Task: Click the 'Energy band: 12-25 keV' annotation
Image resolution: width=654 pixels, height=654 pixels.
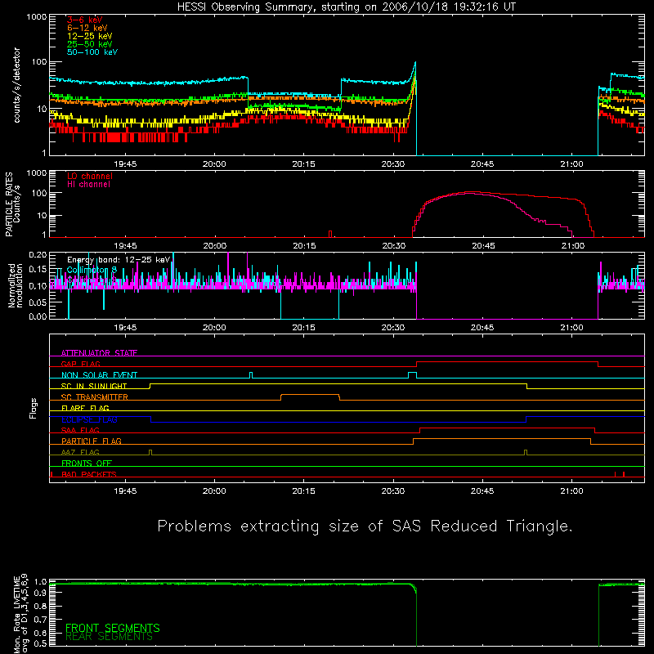Action: [x=119, y=260]
